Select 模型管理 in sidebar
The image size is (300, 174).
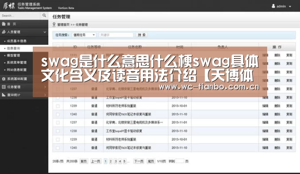[x=13, y=55]
